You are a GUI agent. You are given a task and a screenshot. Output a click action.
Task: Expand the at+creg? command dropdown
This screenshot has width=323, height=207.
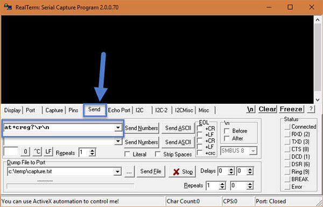pos(118,127)
